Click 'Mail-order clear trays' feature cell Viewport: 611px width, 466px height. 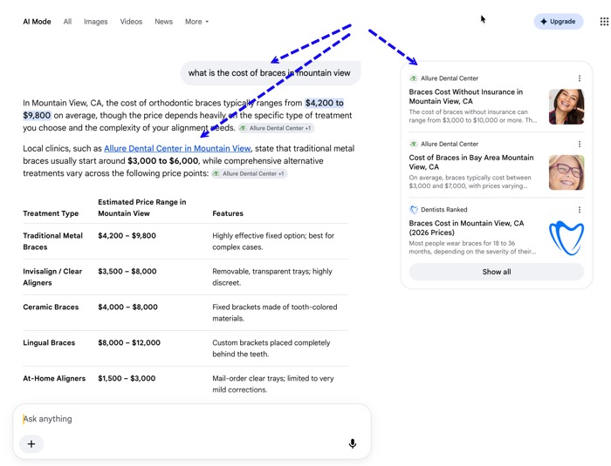pyautogui.click(x=273, y=384)
